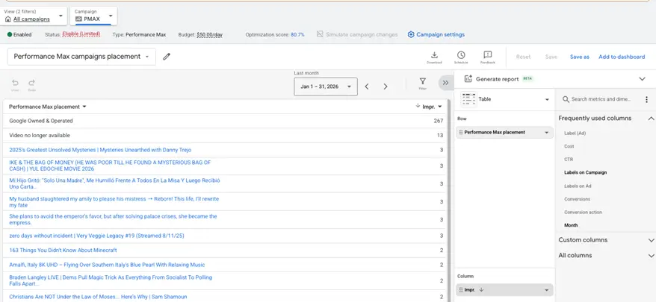Click sort arrow on Impr. column chip
The width and height of the screenshot is (656, 302).
[x=481, y=289]
